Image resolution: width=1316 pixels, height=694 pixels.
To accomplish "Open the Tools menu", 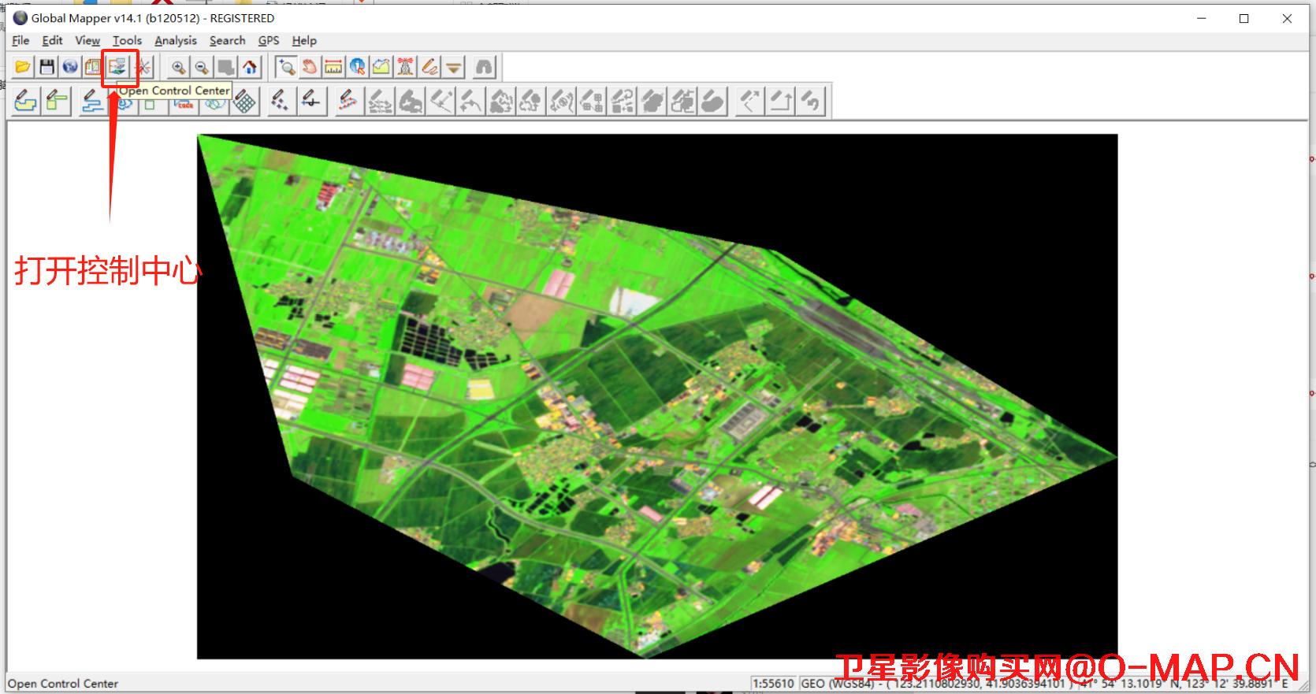I will (127, 41).
